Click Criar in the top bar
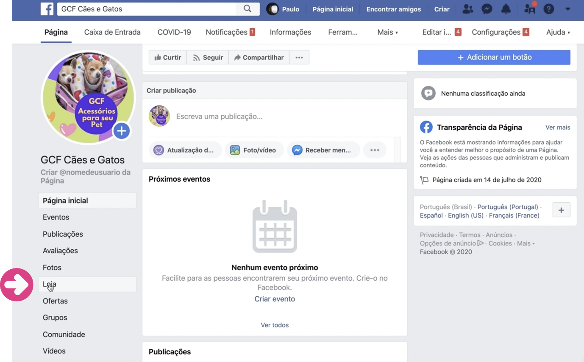Screen dimensions: 584x362 tap(442, 9)
